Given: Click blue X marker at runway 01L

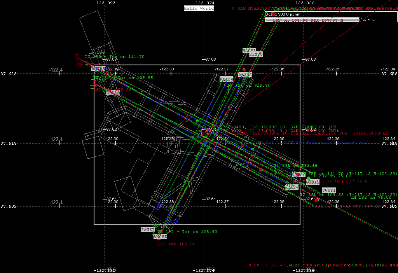Looking at the screenshot, I should pyautogui.click(x=159, y=205).
